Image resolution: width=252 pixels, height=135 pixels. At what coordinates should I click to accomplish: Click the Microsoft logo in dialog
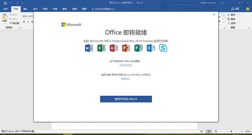(72, 25)
